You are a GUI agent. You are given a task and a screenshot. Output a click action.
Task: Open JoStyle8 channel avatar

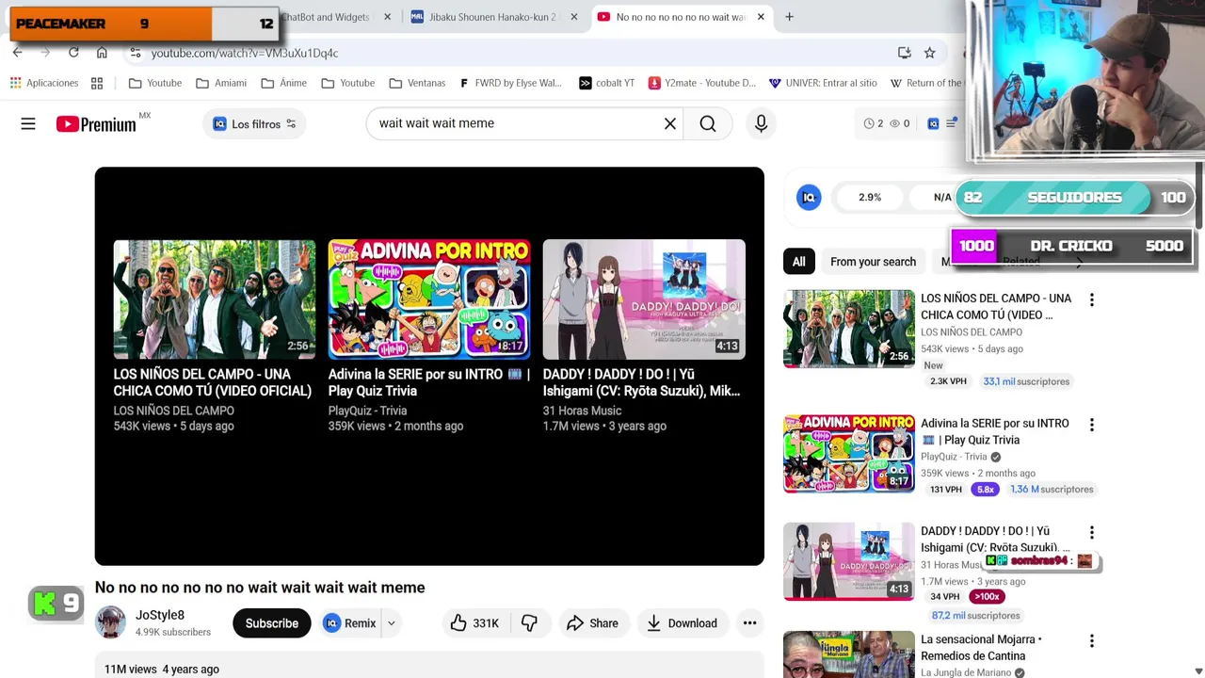[x=110, y=622]
